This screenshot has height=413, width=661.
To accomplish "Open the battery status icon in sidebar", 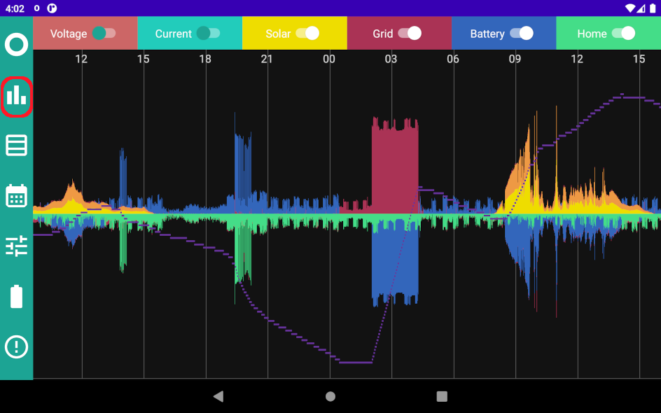I will pos(16,297).
